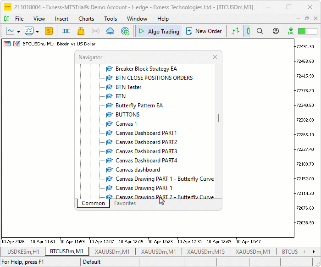Show next chart tabs with right arrow
The image size is (321, 267).
click(314, 252)
